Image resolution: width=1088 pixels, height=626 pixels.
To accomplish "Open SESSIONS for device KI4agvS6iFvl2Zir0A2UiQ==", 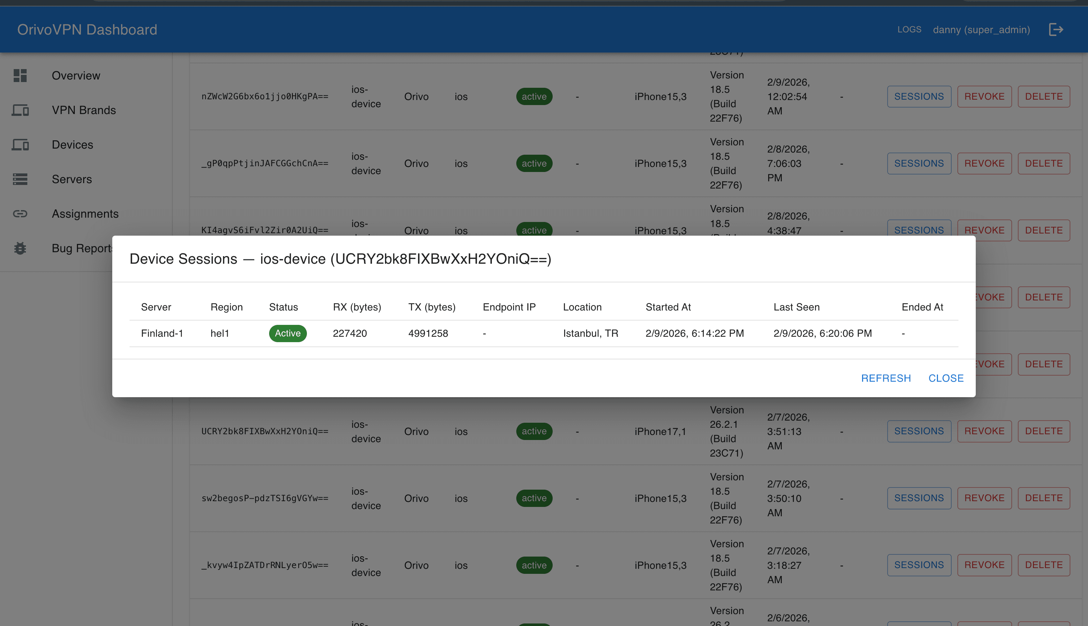I will 919,230.
